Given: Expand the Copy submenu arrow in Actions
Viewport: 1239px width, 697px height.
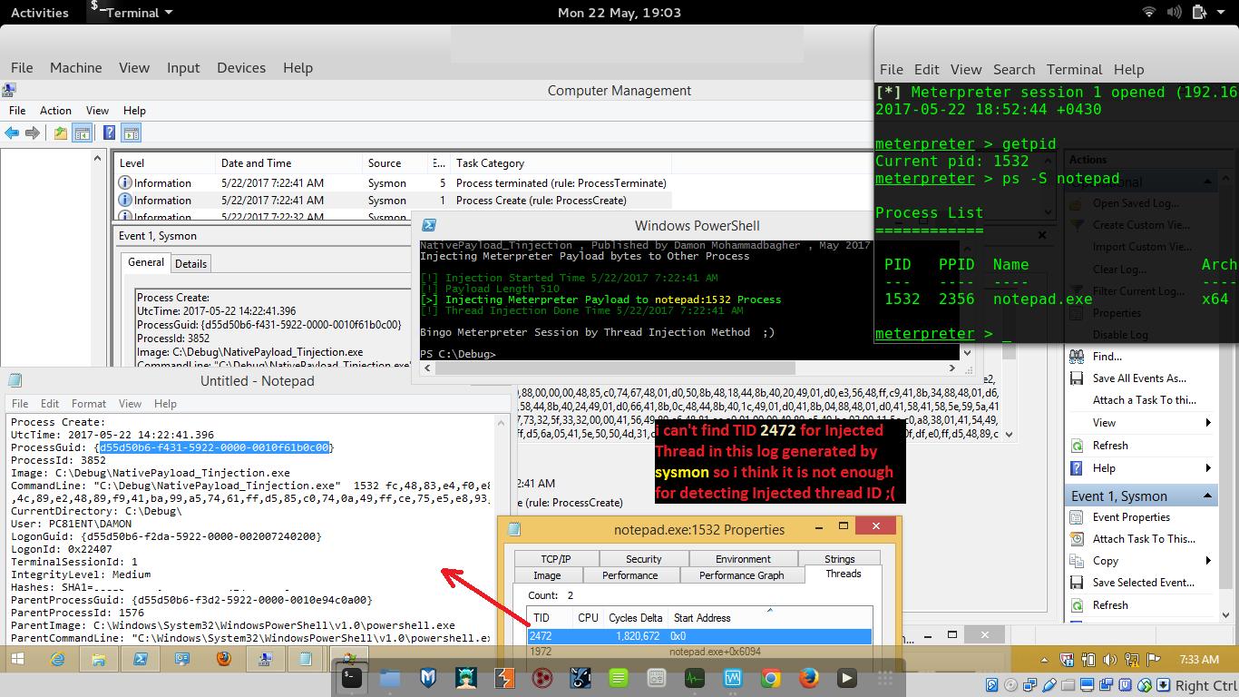Looking at the screenshot, I should click(x=1207, y=561).
